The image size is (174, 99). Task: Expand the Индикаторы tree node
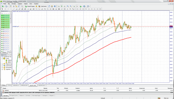(2, 64)
